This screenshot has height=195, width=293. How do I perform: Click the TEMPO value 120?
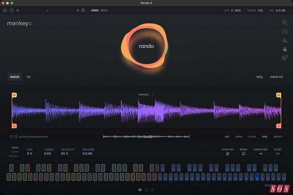[x=260, y=10]
